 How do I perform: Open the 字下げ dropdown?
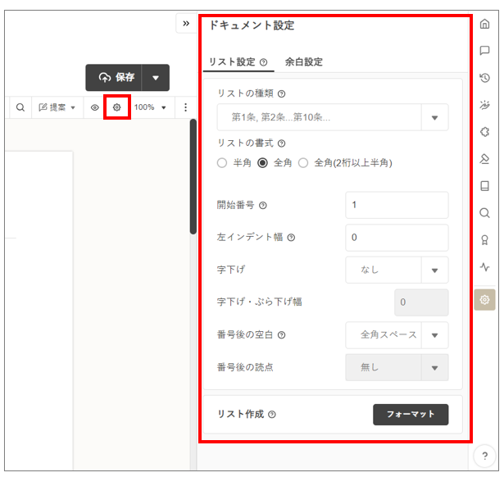[x=434, y=270]
